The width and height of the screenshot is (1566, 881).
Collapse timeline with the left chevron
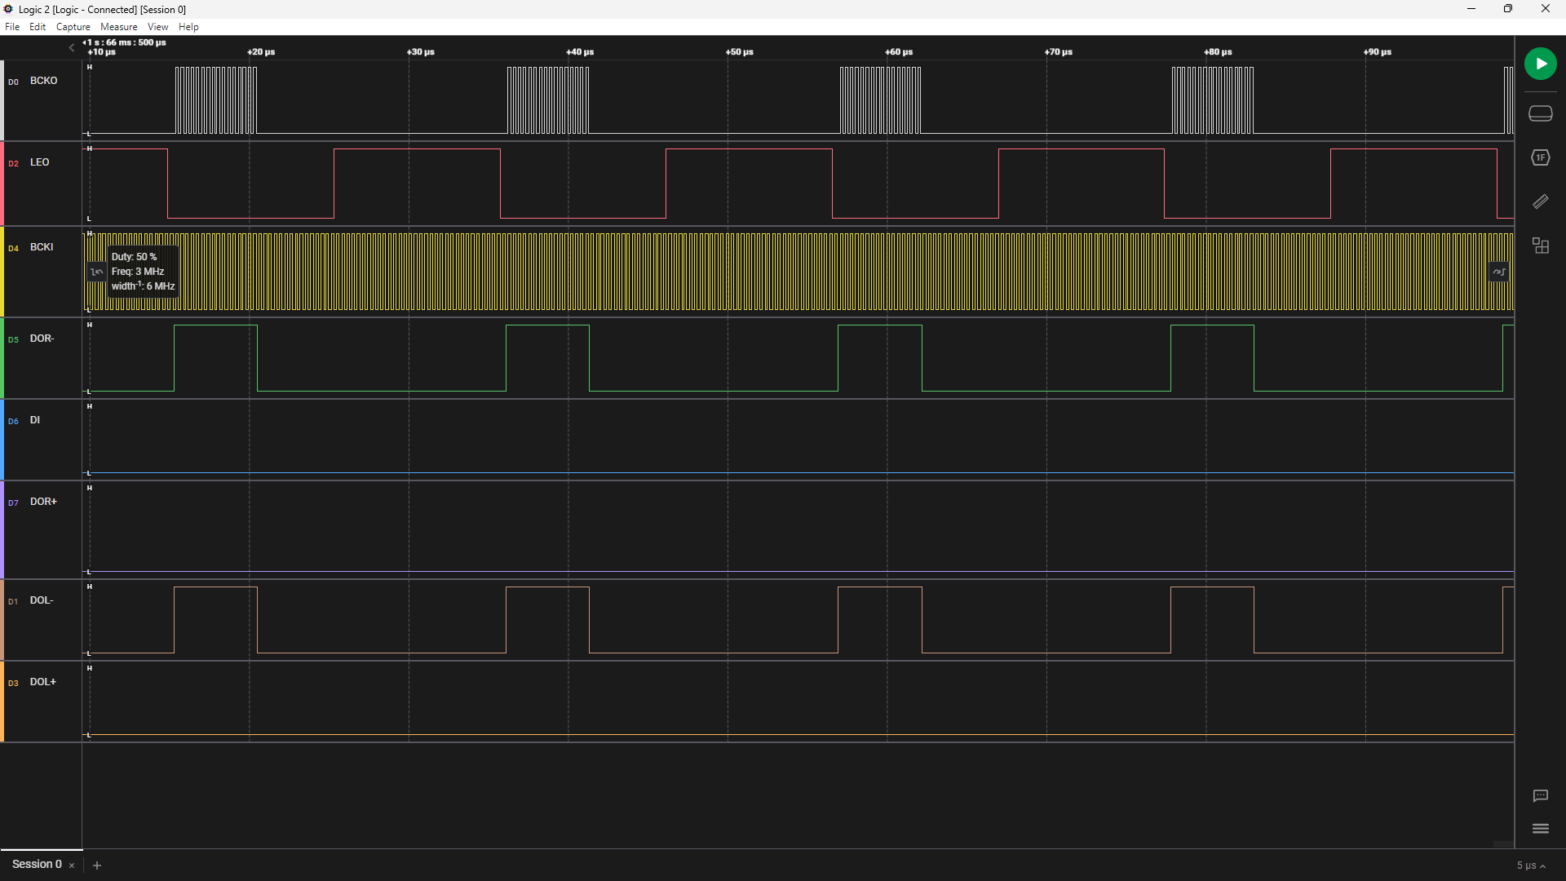(72, 47)
